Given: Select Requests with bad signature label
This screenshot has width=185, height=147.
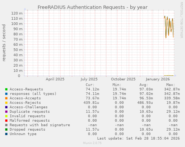Looking at the screenshot, I should (40, 125).
